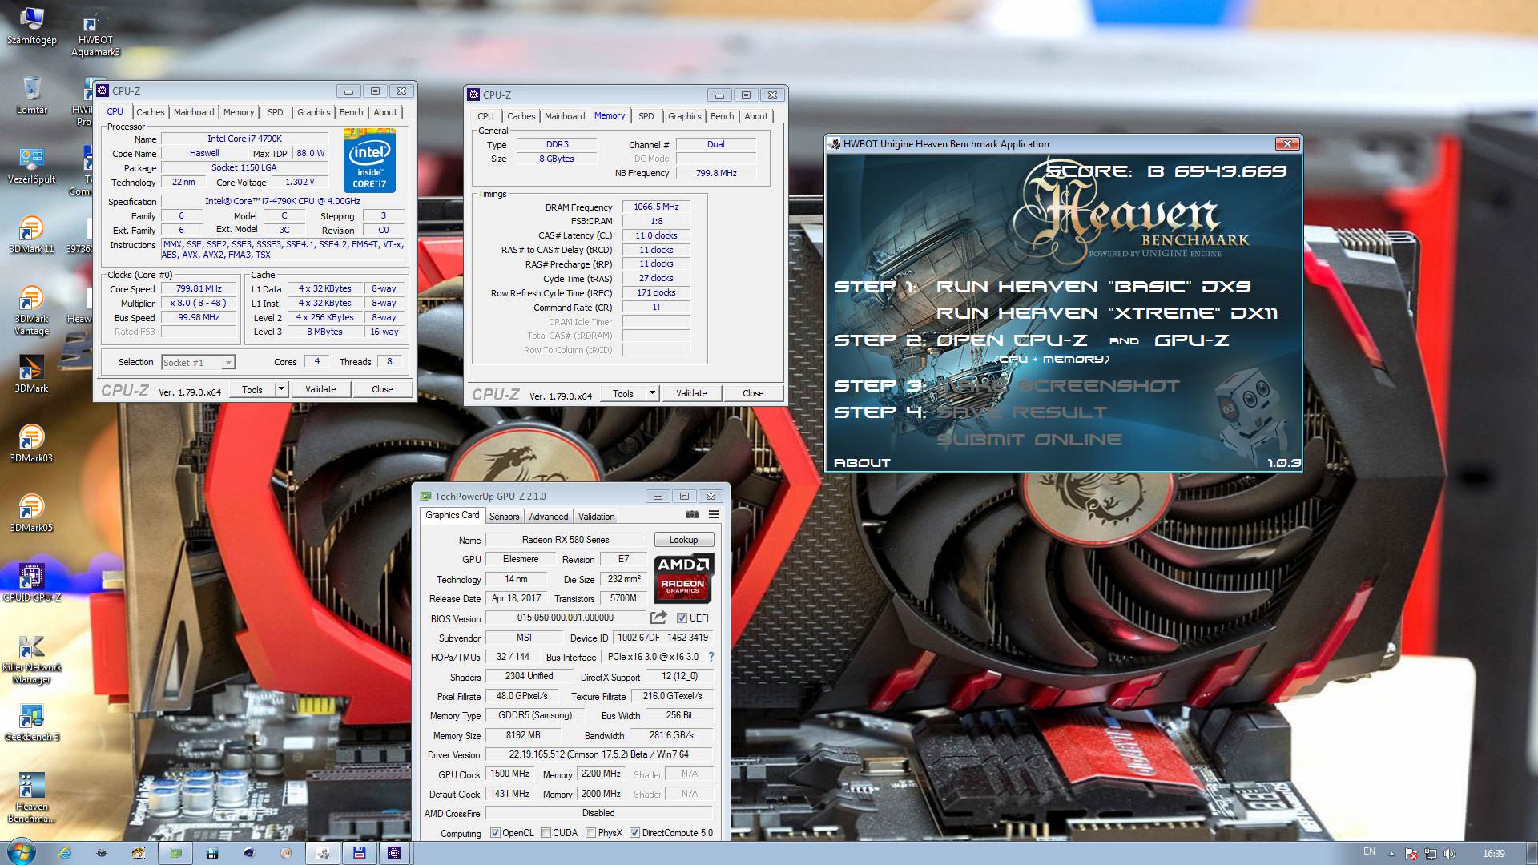The height and width of the screenshot is (865, 1538).
Task: Select the 3DMark Vantage desktop shortcut
Action: (x=31, y=310)
